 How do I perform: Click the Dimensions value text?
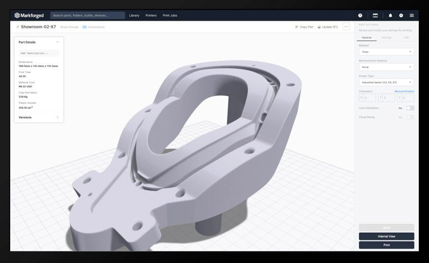coord(38,66)
